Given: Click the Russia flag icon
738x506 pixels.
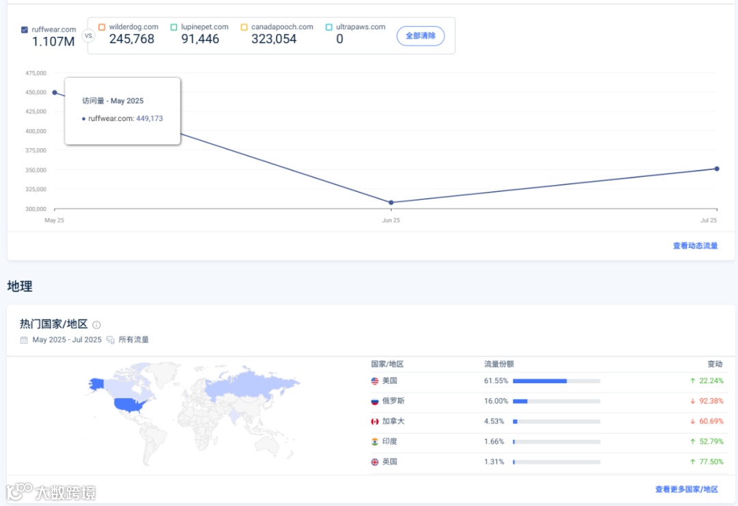Looking at the screenshot, I should tap(374, 401).
